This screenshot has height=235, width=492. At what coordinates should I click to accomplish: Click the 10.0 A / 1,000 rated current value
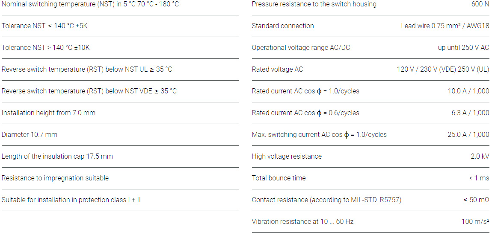[468, 91]
